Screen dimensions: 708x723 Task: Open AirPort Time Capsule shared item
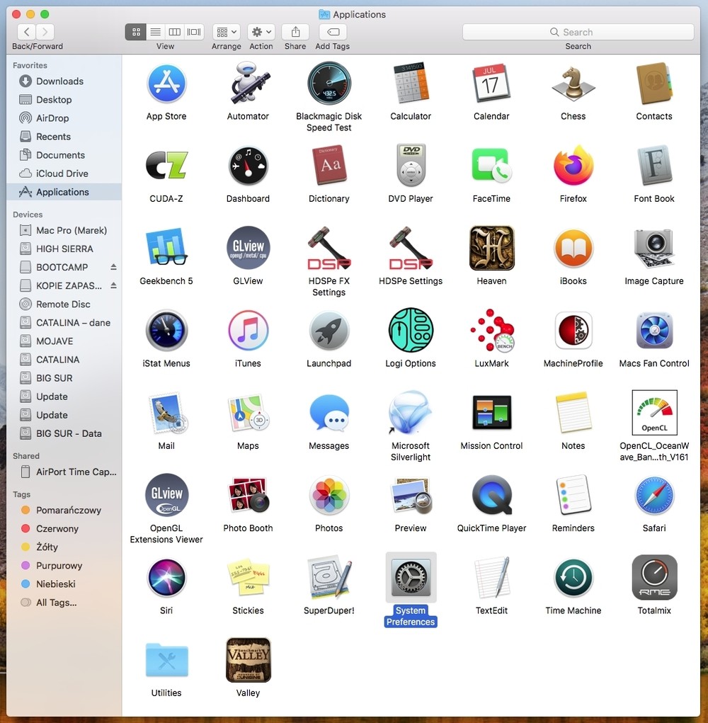click(64, 472)
